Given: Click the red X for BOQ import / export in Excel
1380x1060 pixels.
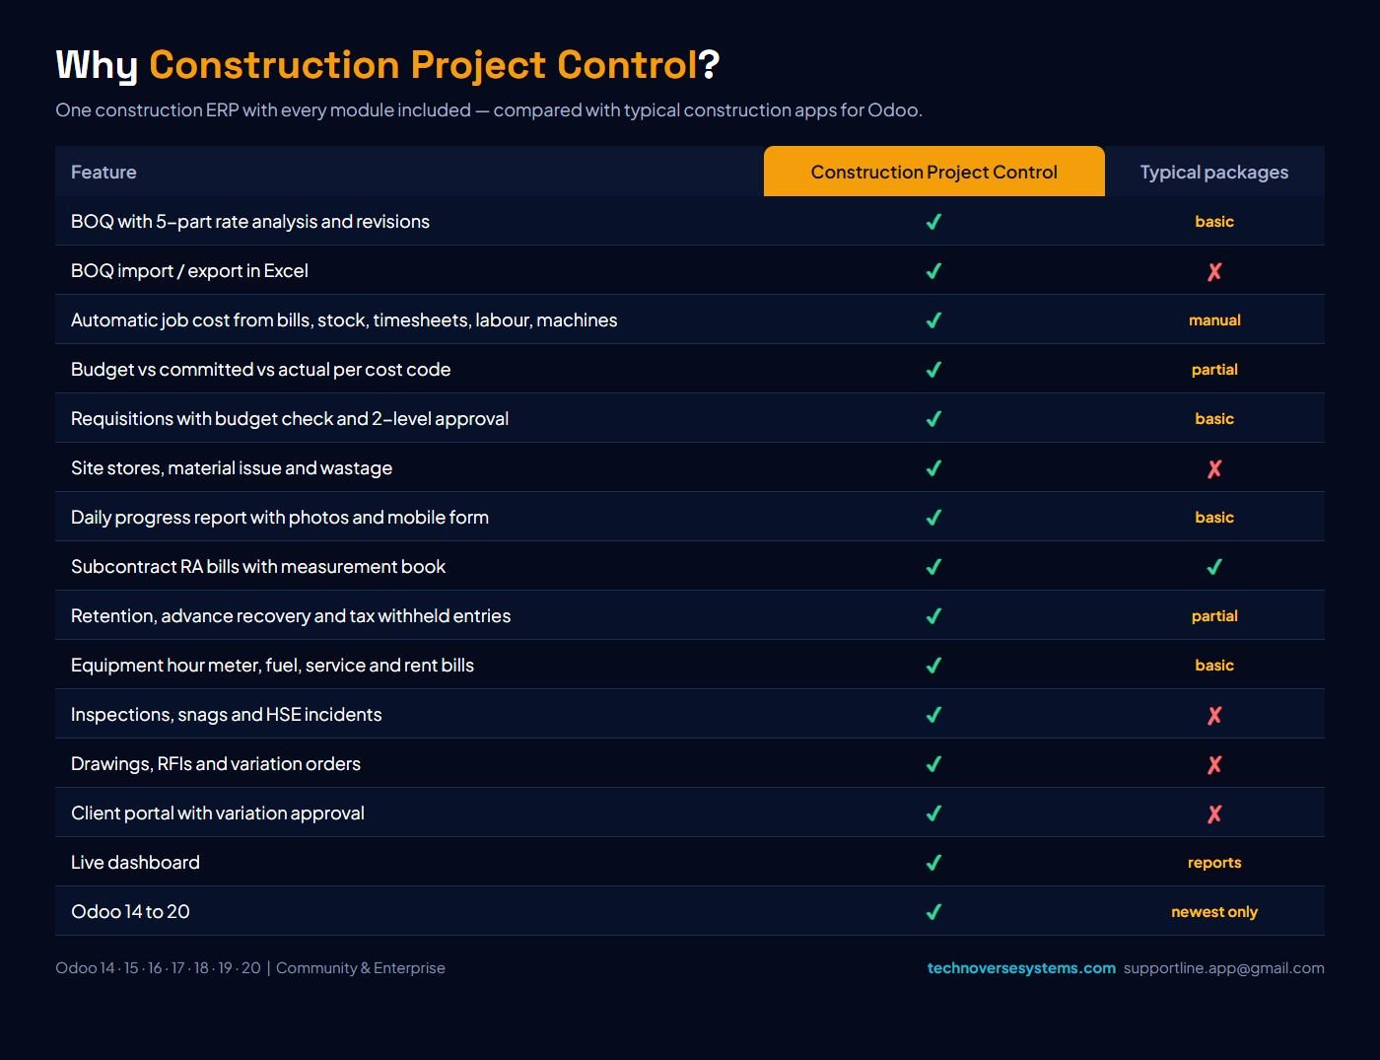Looking at the screenshot, I should 1214,271.
